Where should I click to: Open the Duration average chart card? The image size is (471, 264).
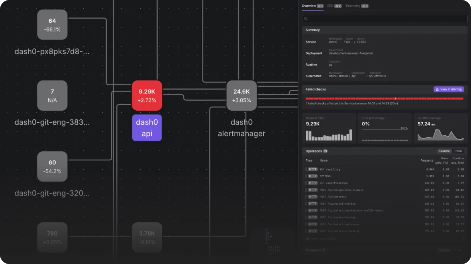[441, 128]
